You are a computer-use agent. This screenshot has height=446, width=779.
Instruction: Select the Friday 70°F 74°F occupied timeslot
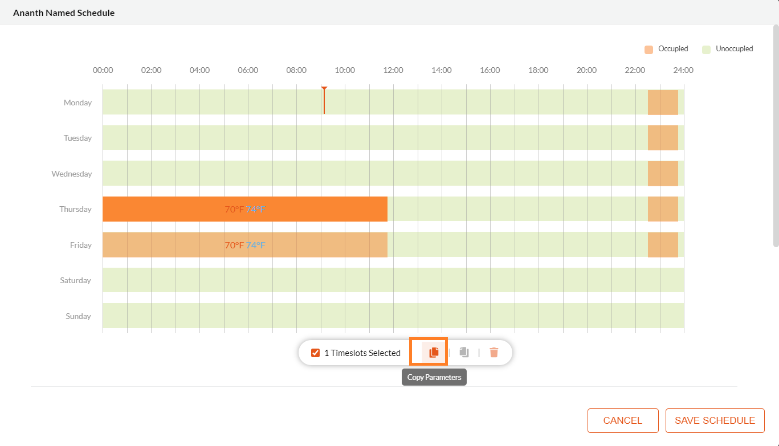click(245, 245)
